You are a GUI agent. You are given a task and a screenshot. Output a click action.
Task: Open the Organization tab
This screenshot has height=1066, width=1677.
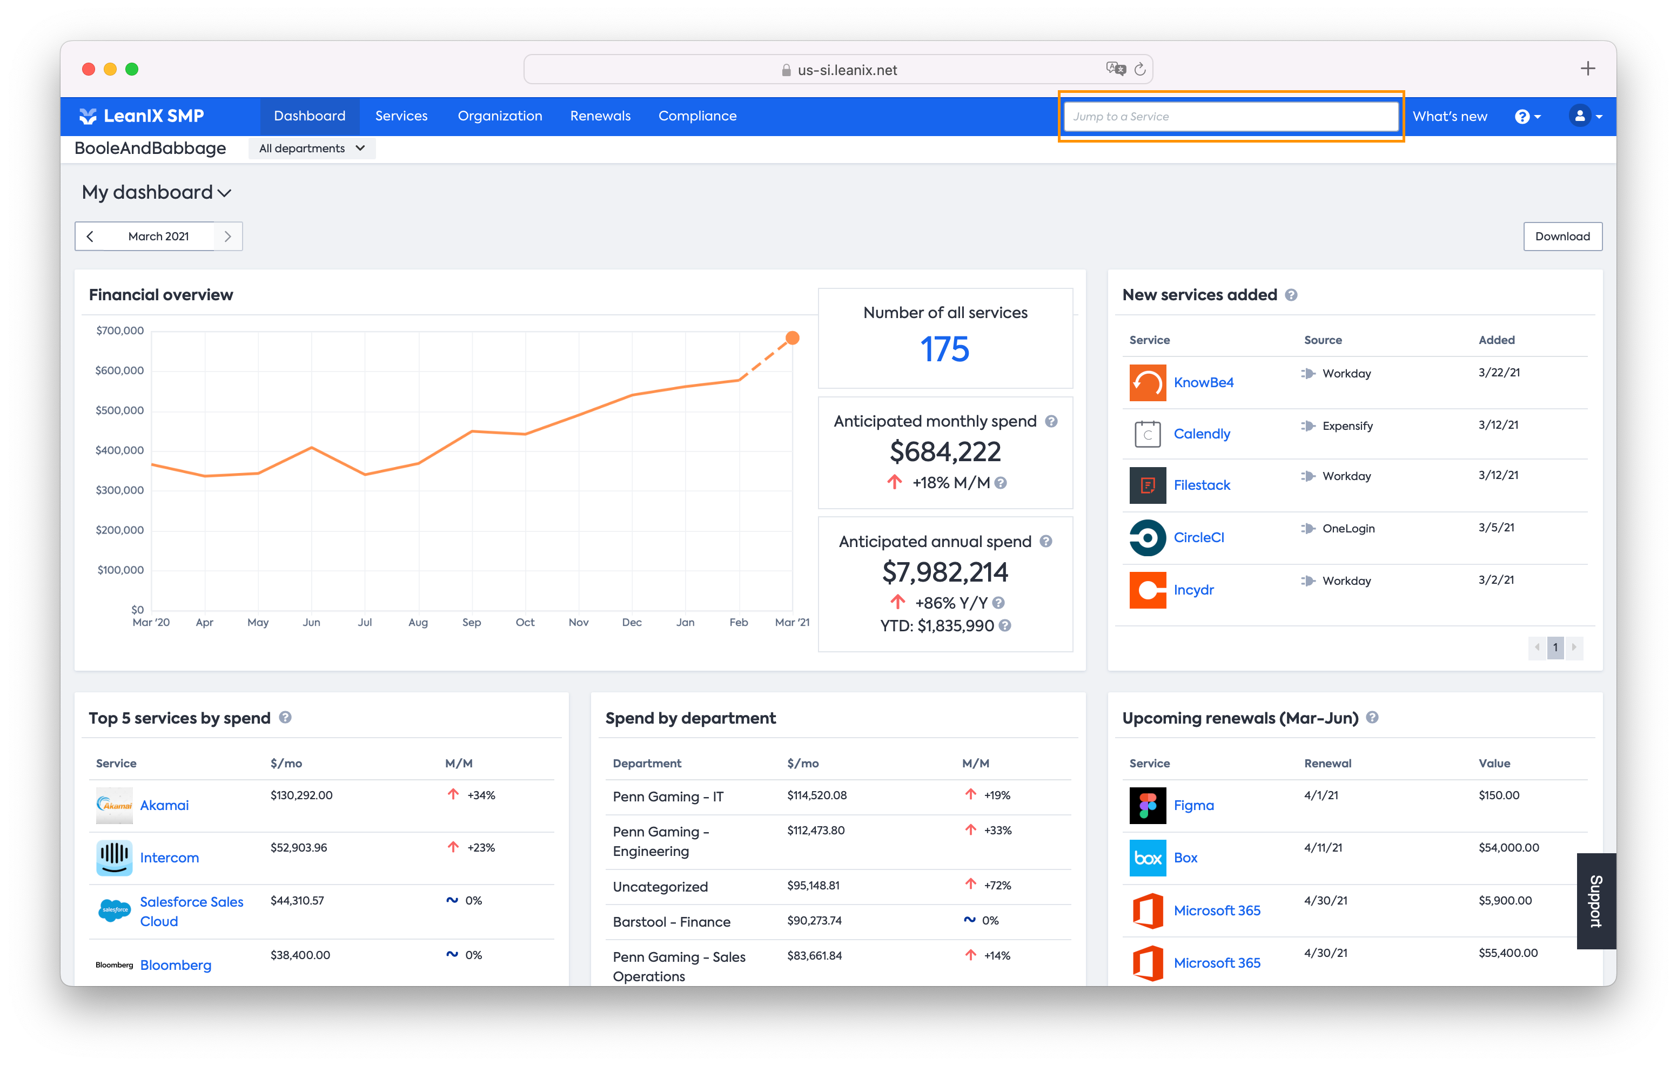click(500, 116)
